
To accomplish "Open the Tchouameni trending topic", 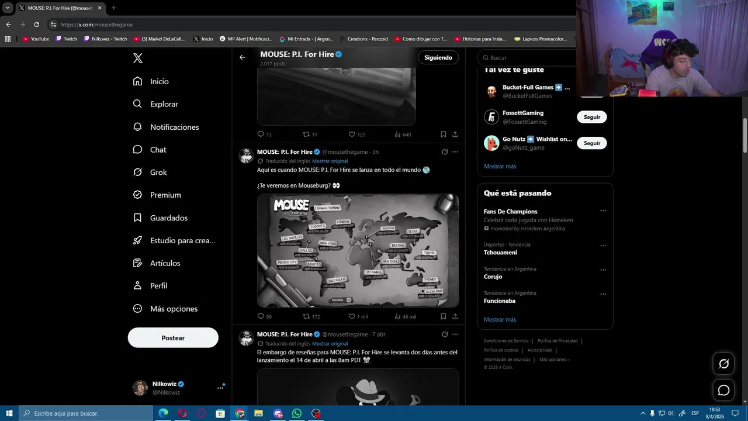I will point(500,253).
